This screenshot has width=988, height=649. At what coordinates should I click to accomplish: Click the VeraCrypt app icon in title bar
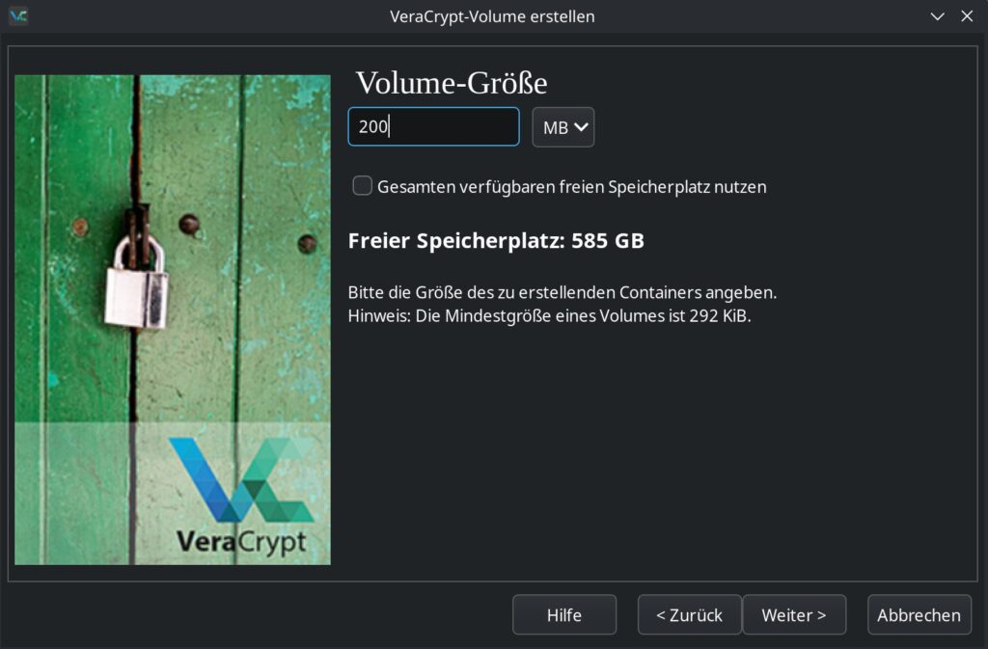click(x=17, y=16)
